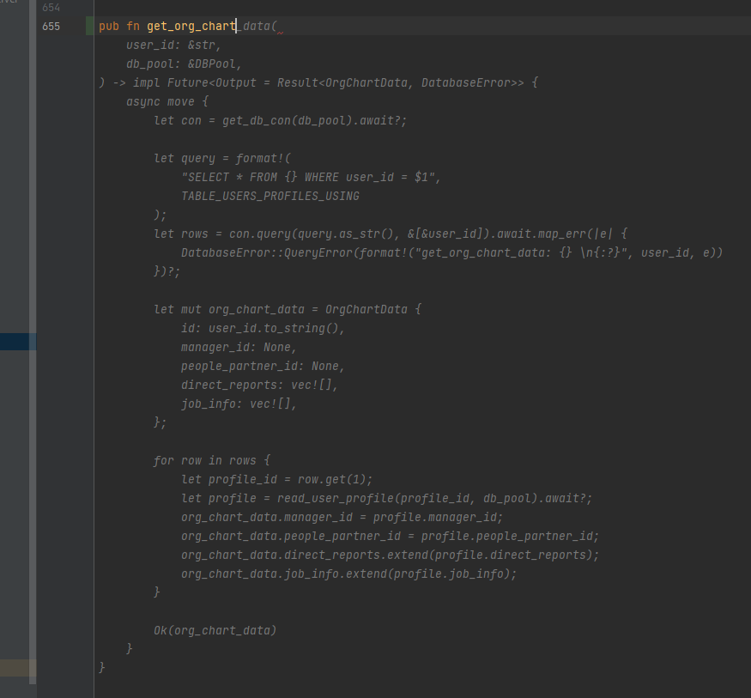Place cursor in 'get_org_chart' function name
This screenshot has width=751, height=698.
(x=191, y=27)
